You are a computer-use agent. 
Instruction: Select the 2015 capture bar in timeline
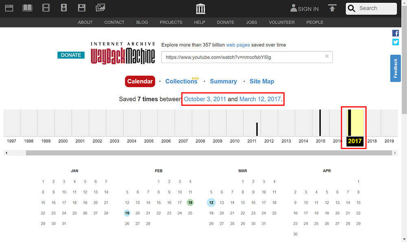click(320, 122)
